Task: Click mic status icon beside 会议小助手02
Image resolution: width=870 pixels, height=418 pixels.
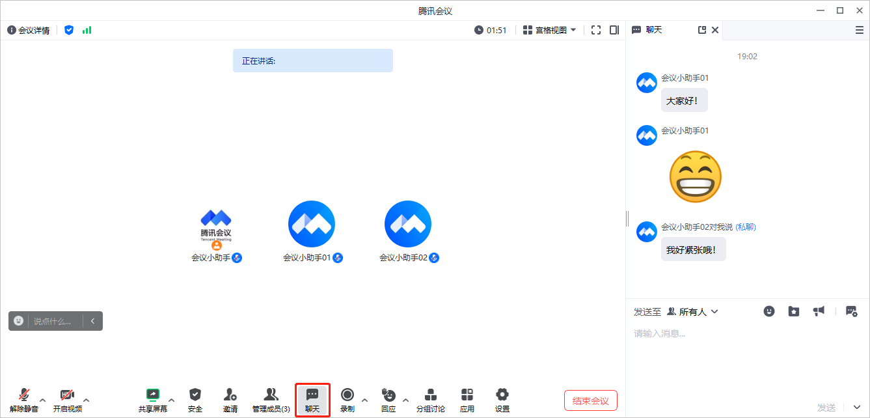Action: coord(434,258)
